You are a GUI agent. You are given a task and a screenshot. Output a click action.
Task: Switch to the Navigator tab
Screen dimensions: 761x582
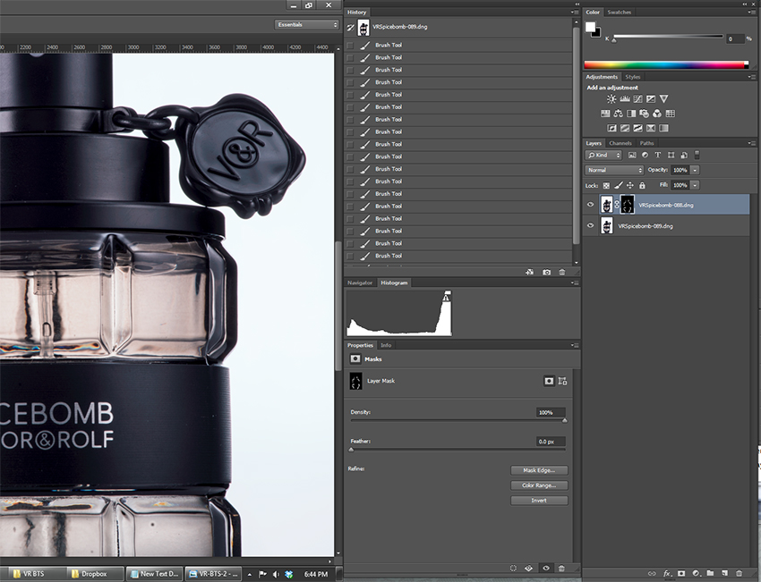coord(360,283)
